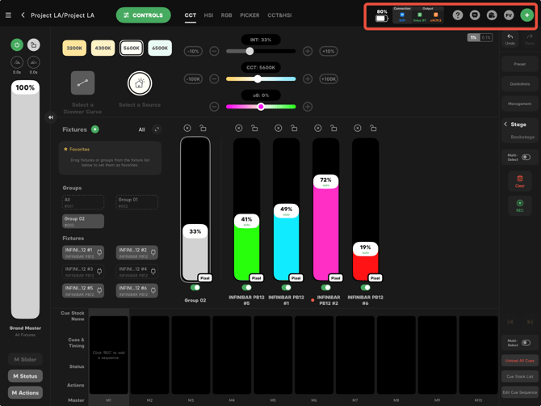Click the Undo arrow
This screenshot has width=541, height=406.
pyautogui.click(x=510, y=39)
